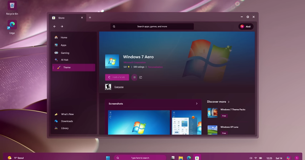Click the Windows 7 Theme Packs thumbnail
The image size is (305, 160).
tap(212, 113)
